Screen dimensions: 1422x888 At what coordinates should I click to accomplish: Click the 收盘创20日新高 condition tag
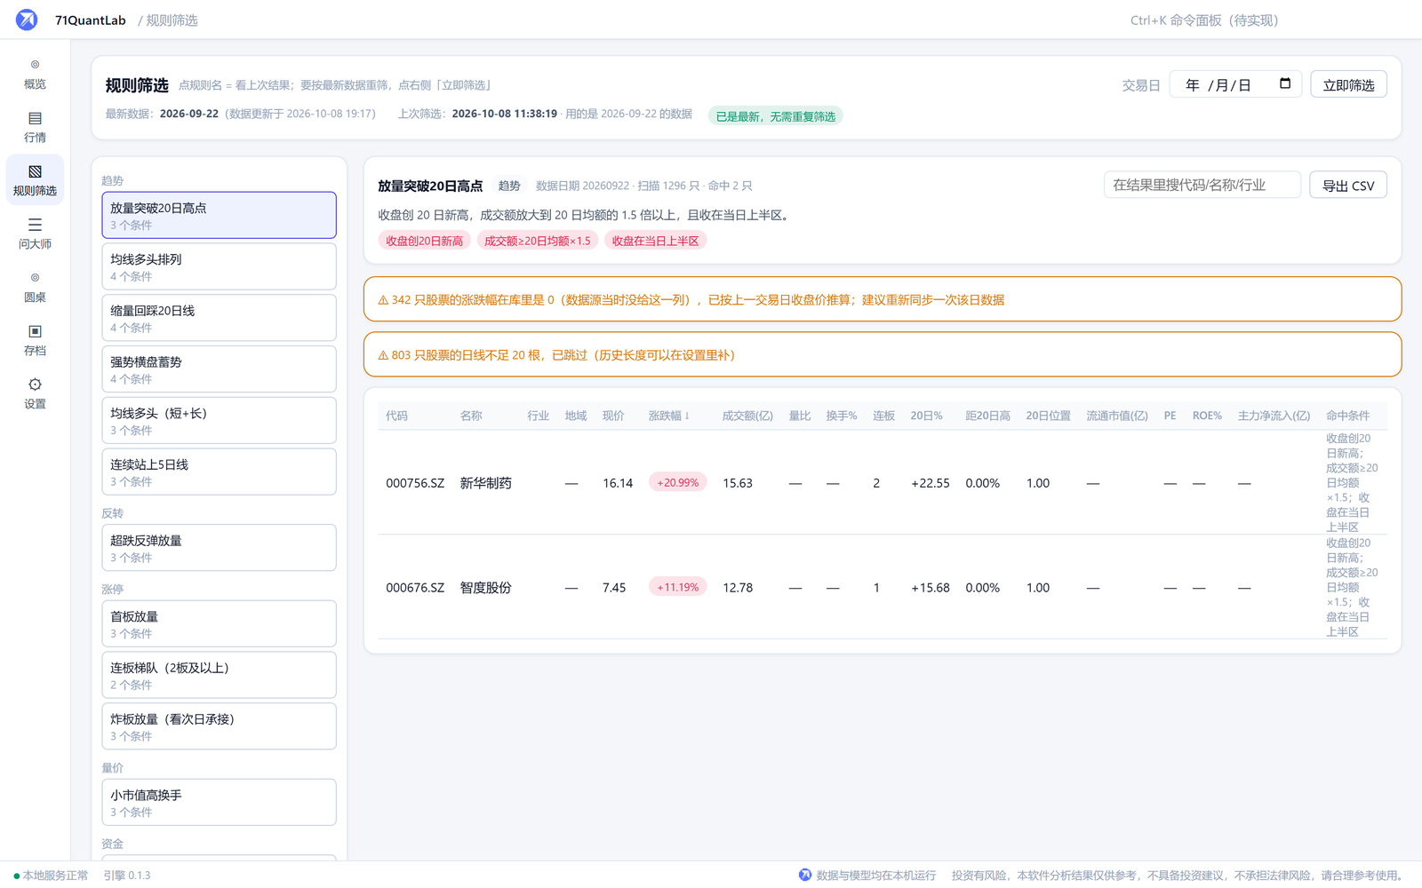424,241
